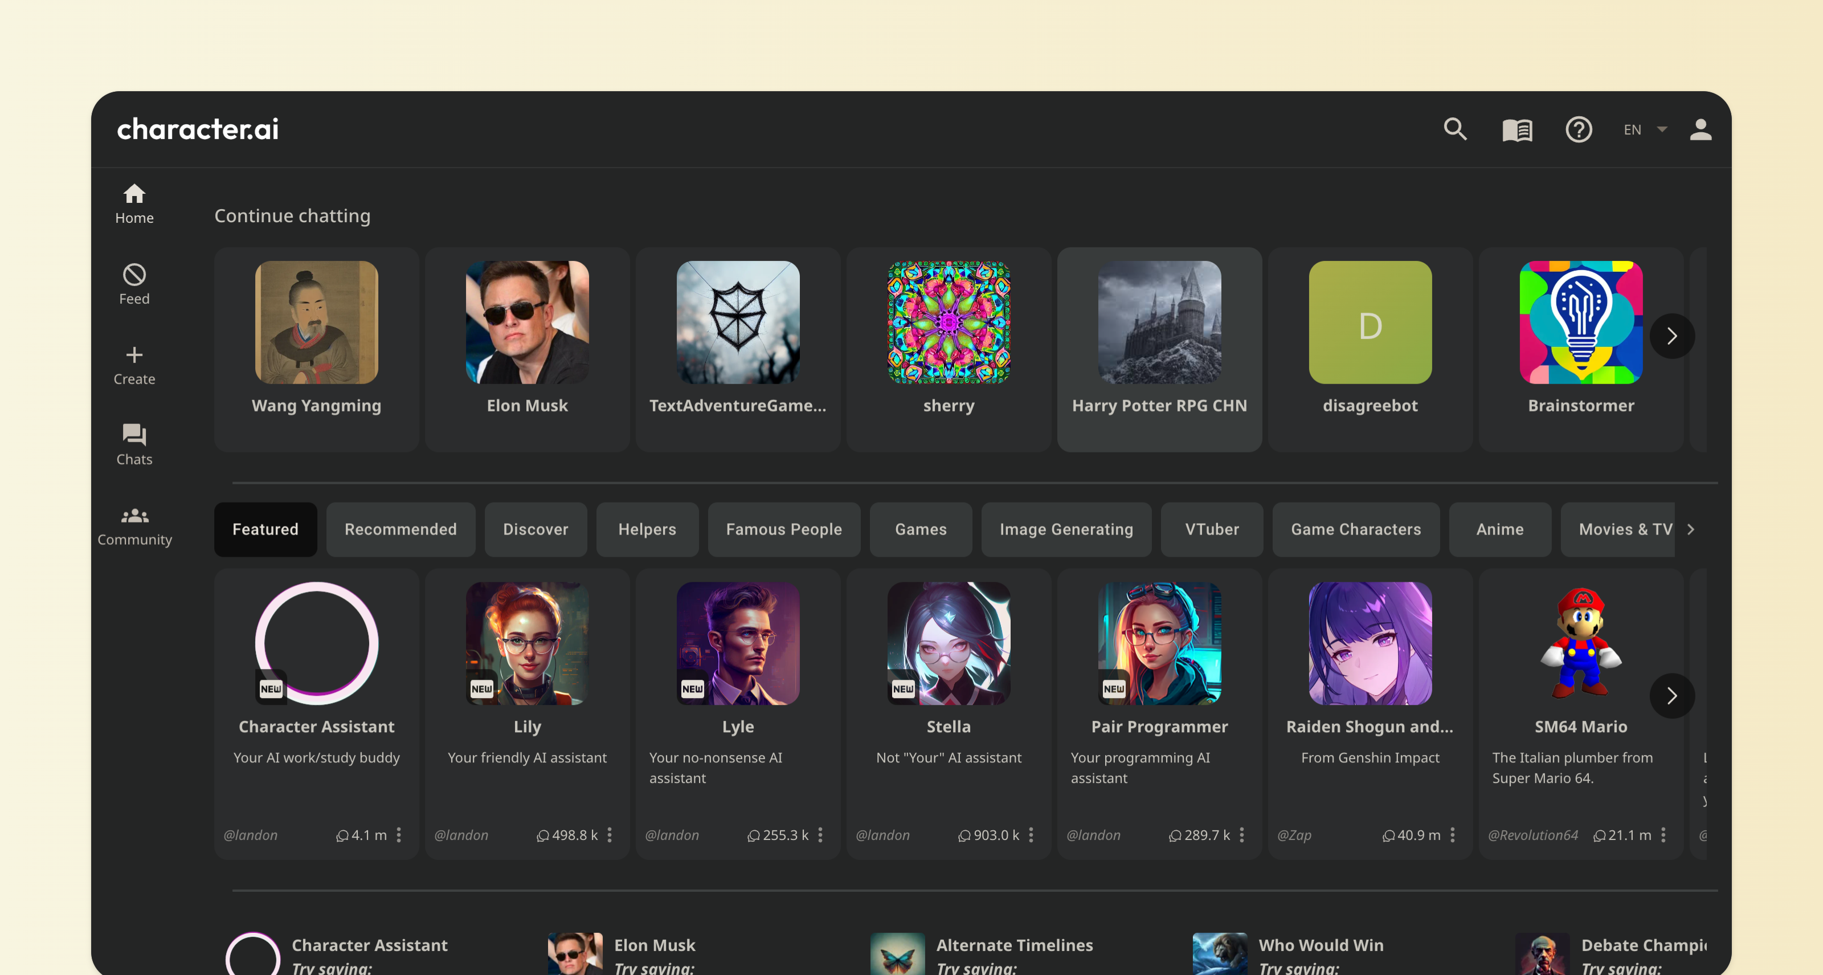Select the Game Characters tab
This screenshot has height=975, width=1823.
point(1356,529)
